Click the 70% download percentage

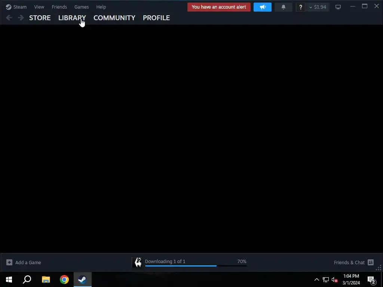(x=242, y=261)
